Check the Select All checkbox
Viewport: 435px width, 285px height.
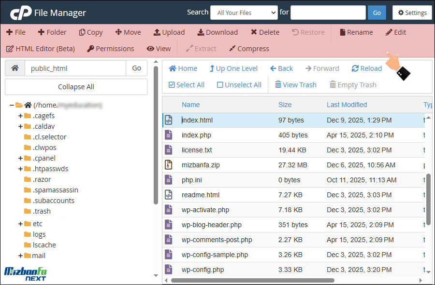pyautogui.click(x=172, y=85)
